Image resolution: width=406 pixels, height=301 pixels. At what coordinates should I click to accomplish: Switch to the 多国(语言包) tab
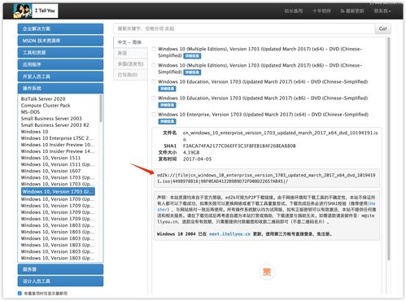(x=130, y=64)
